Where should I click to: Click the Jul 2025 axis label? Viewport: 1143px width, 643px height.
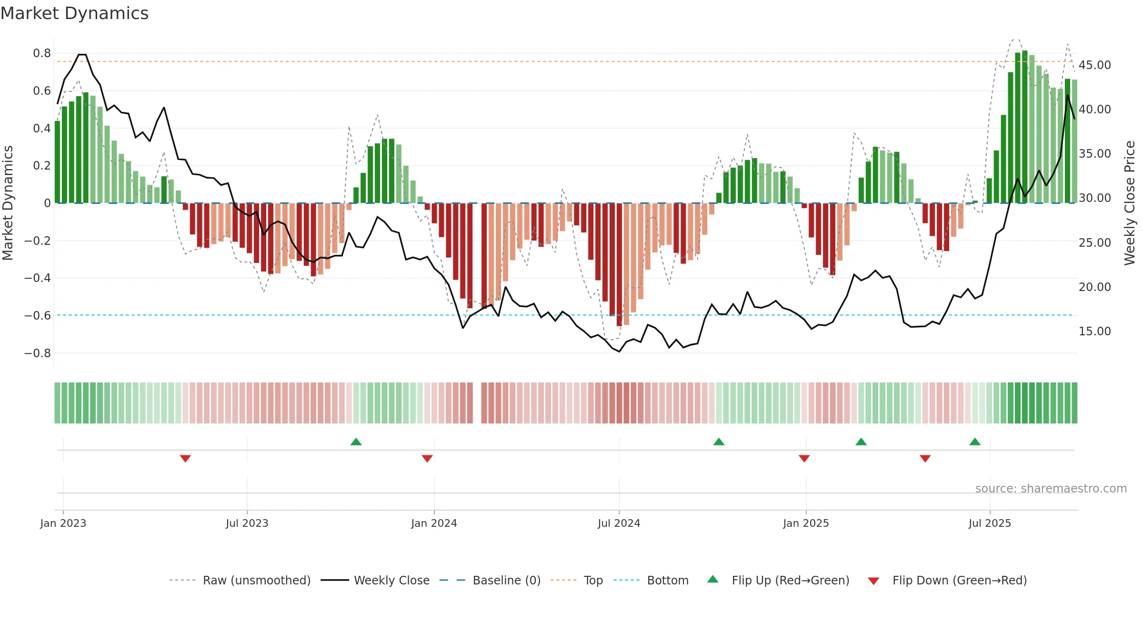pos(990,523)
